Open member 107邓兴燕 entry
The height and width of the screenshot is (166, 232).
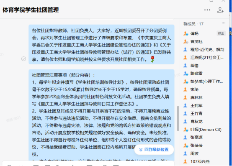204,161
